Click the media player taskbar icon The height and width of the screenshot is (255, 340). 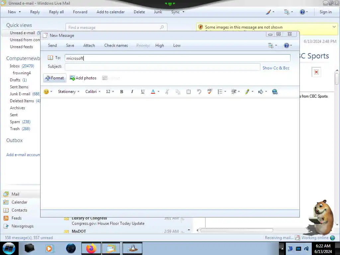(x=49, y=248)
